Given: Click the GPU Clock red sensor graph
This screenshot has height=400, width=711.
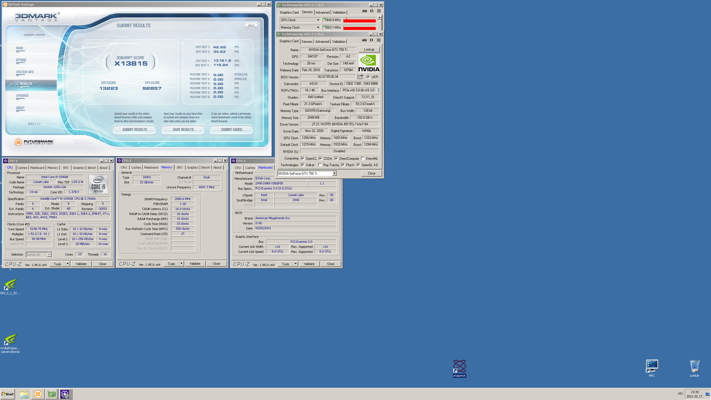Looking at the screenshot, I should point(359,20).
